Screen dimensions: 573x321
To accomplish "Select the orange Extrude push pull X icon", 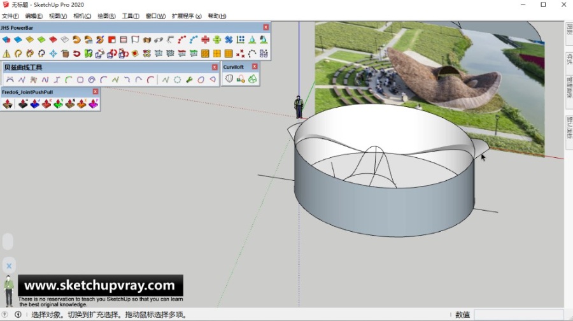I will [81, 104].
